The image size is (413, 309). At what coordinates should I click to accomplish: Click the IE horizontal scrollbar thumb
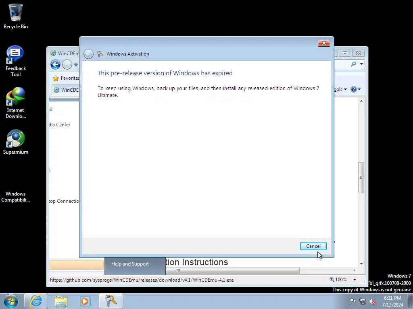point(232,271)
